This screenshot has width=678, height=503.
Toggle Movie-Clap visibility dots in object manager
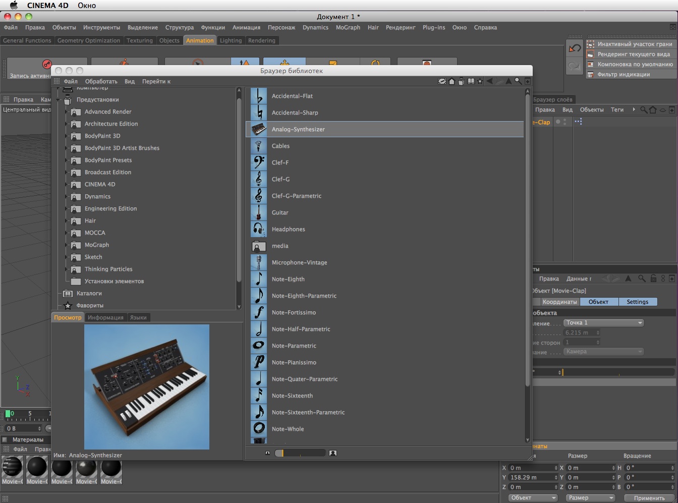click(564, 122)
